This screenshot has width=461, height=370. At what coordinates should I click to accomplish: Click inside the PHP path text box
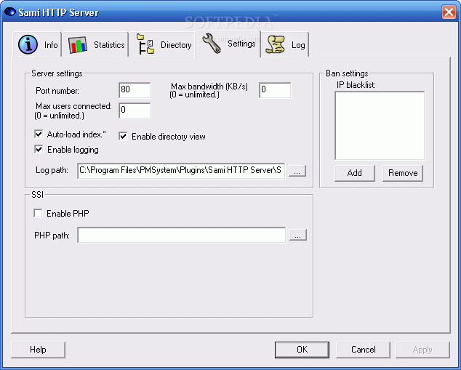181,235
